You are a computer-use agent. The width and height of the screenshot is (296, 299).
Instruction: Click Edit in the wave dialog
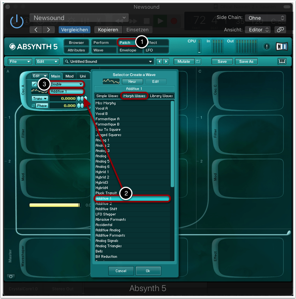[156, 81]
